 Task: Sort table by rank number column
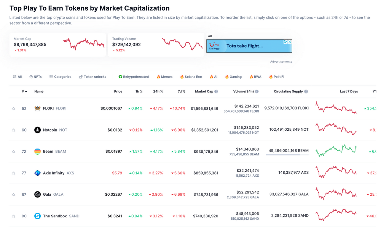coord(24,92)
